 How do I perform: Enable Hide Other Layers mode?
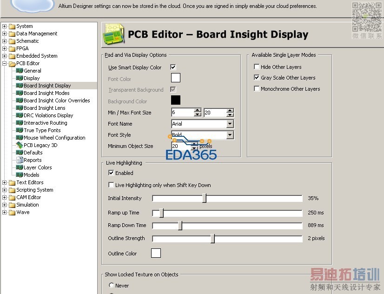257,67
